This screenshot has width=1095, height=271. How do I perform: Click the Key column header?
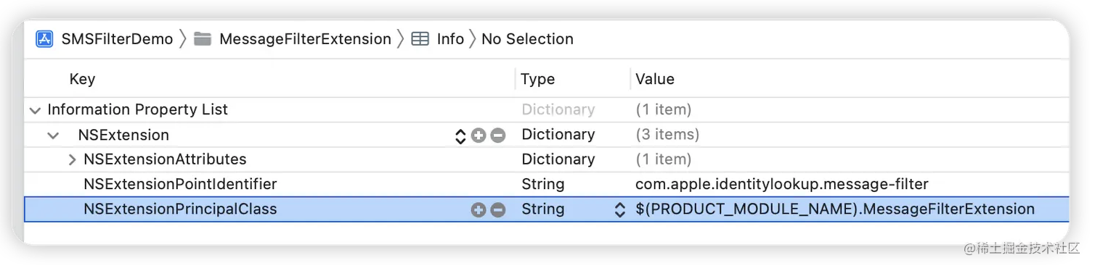(82, 79)
